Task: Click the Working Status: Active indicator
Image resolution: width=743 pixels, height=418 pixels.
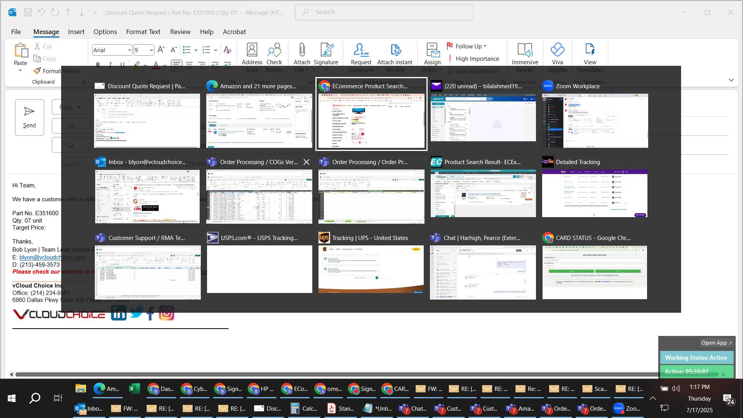Action: (x=696, y=358)
